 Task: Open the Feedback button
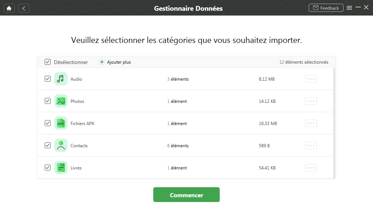pos(326,8)
